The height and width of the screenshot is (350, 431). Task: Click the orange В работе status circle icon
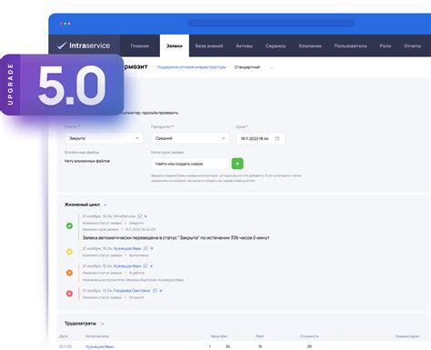[69, 273]
